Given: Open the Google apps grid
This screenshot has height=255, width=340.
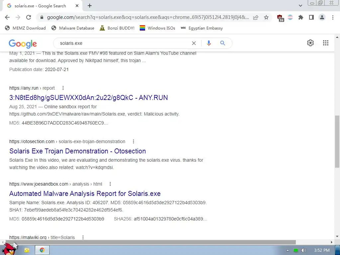Looking at the screenshot, I should pyautogui.click(x=326, y=43).
